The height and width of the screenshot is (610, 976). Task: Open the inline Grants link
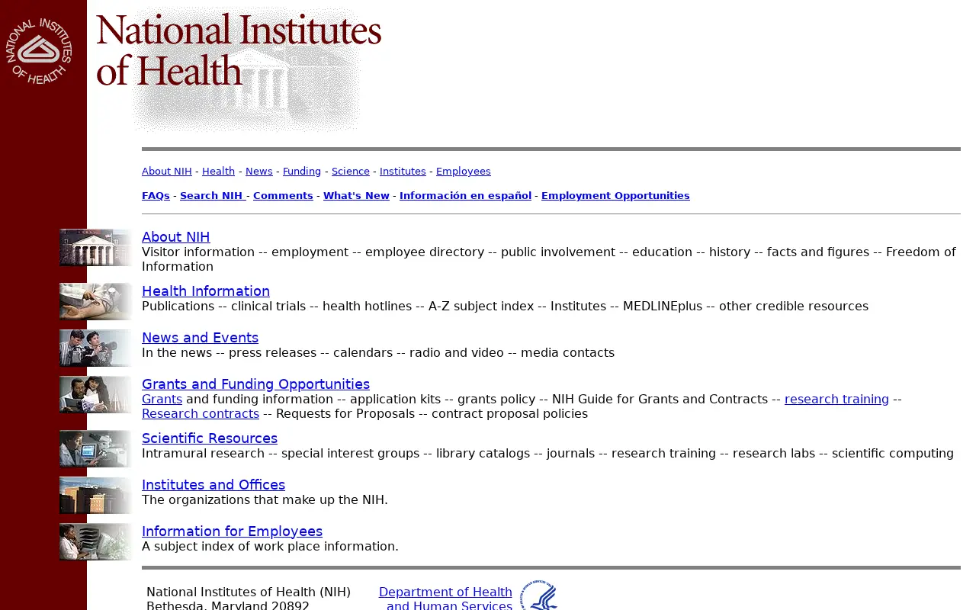pos(162,400)
